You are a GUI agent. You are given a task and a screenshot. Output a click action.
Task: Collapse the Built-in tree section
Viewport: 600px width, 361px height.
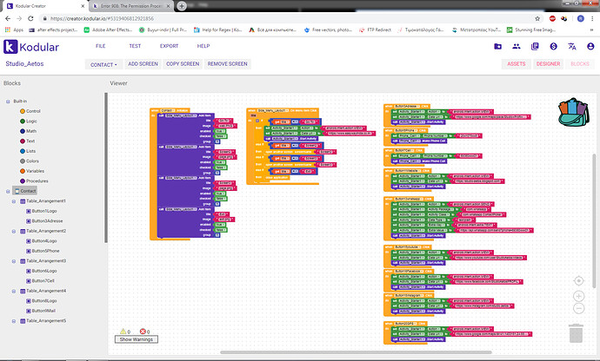click(x=8, y=102)
